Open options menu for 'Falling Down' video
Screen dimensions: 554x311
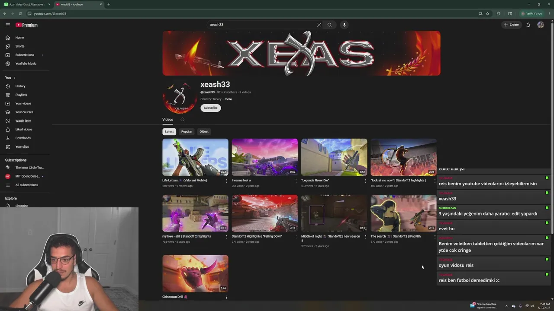tap(296, 237)
